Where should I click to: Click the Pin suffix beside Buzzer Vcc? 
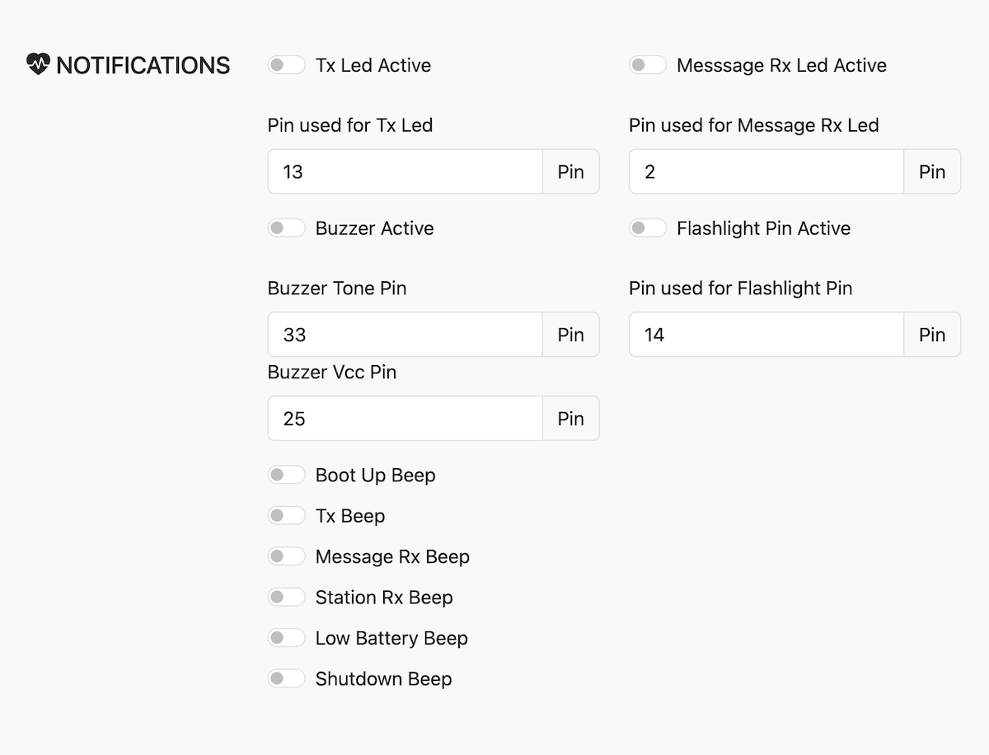coord(570,419)
